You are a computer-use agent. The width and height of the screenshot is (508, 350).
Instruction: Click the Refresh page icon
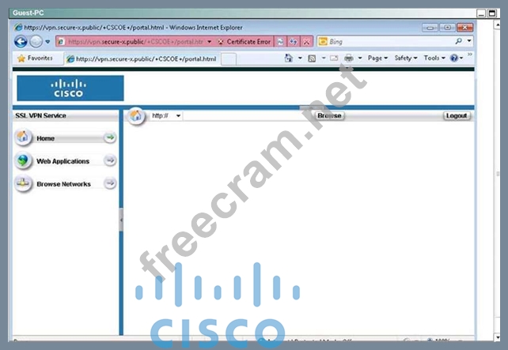tap(294, 42)
